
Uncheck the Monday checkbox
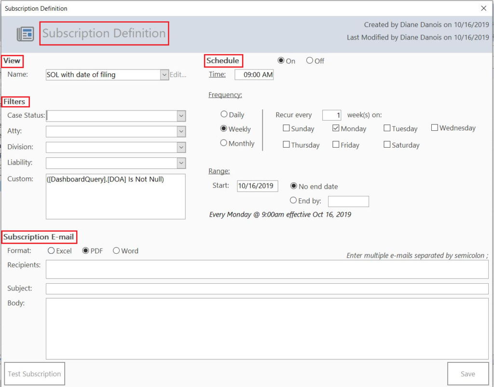pyautogui.click(x=336, y=128)
